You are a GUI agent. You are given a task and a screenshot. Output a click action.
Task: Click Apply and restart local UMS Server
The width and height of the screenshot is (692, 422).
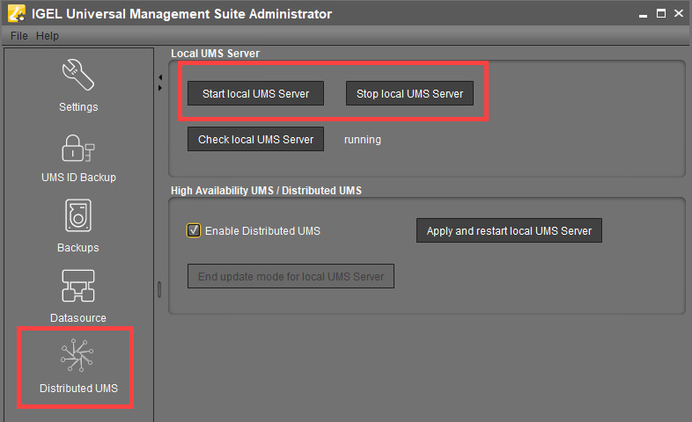click(509, 231)
